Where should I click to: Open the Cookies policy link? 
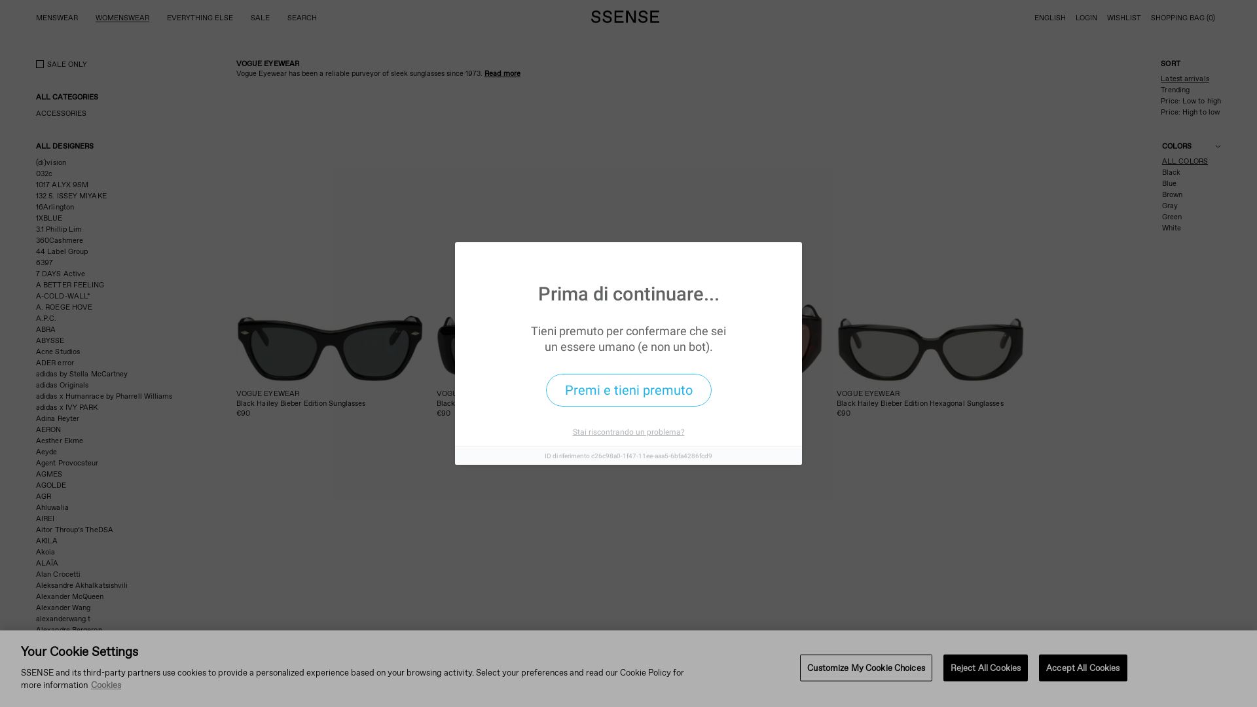(106, 685)
